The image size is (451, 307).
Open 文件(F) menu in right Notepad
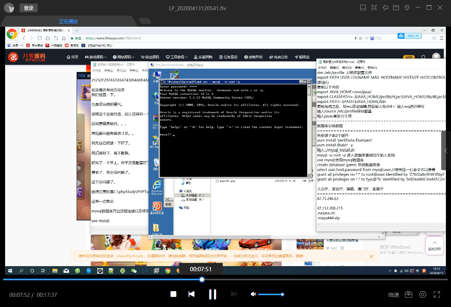322,68
